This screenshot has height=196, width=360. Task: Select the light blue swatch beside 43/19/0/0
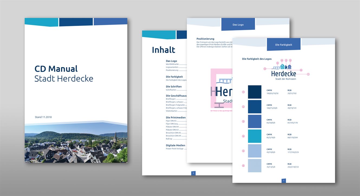pyautogui.click(x=255, y=151)
